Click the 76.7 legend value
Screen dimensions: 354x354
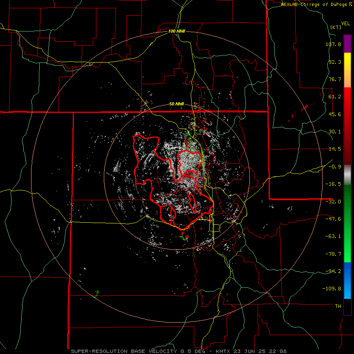[x=335, y=79]
